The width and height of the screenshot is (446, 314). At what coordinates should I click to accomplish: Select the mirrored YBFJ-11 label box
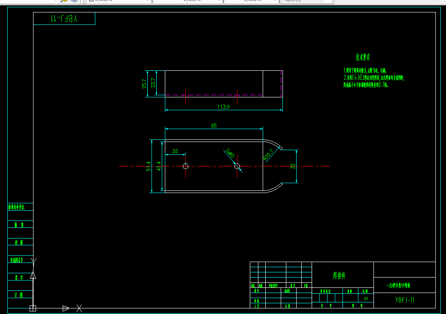pyautogui.click(x=64, y=19)
